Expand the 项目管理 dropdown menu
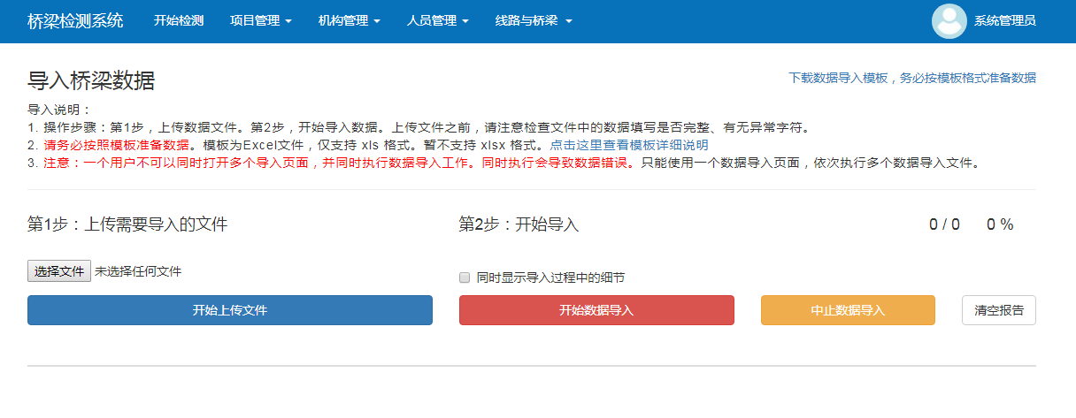This screenshot has width=1076, height=418. pos(260,20)
